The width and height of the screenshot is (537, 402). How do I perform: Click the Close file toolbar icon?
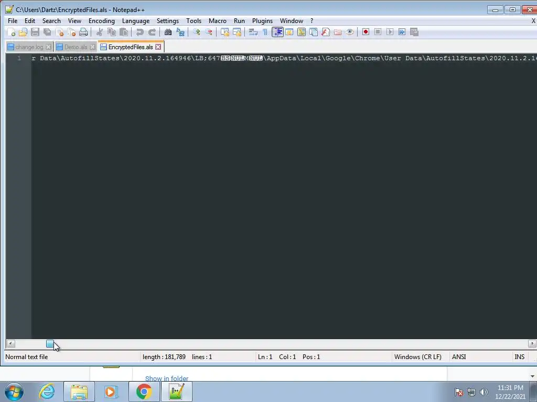click(59, 32)
